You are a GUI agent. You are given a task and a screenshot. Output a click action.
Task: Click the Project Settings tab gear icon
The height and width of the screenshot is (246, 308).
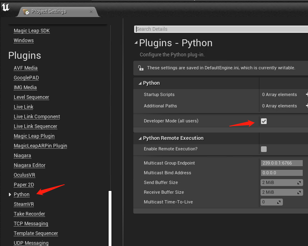26,12
